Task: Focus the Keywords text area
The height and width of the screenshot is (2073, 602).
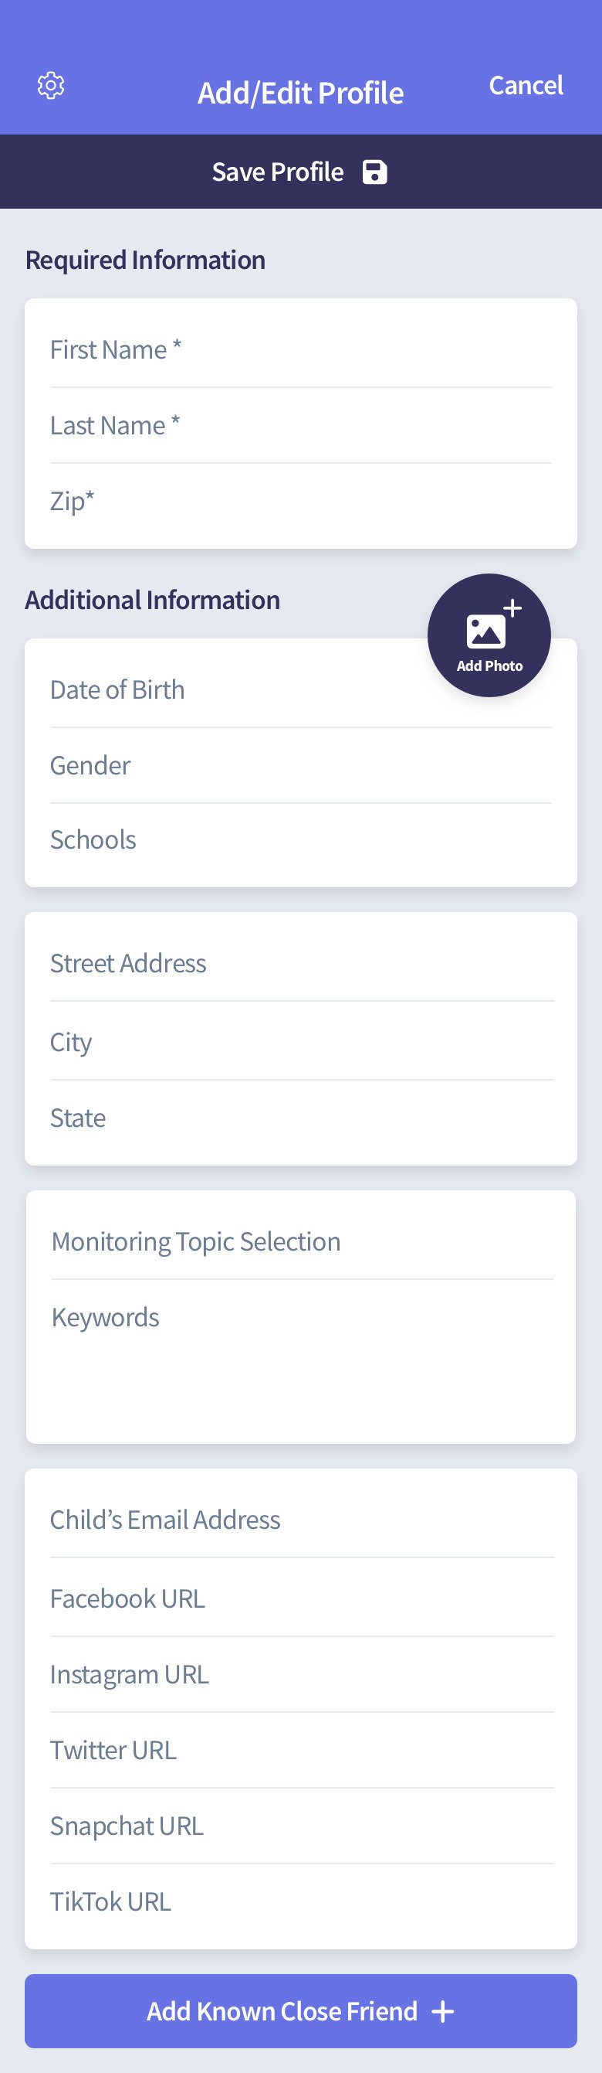Action: pos(300,1352)
